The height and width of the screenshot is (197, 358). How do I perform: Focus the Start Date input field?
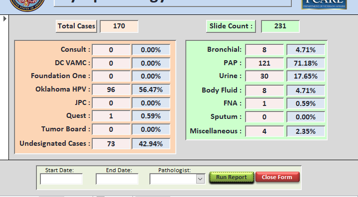tap(61, 179)
